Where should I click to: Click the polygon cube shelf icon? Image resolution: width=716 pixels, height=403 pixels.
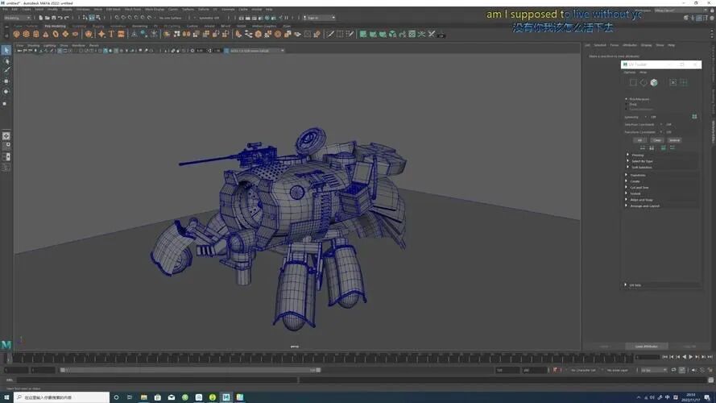pos(27,34)
